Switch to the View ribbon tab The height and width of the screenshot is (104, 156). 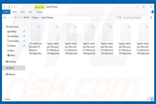pyautogui.click(x=30, y=12)
